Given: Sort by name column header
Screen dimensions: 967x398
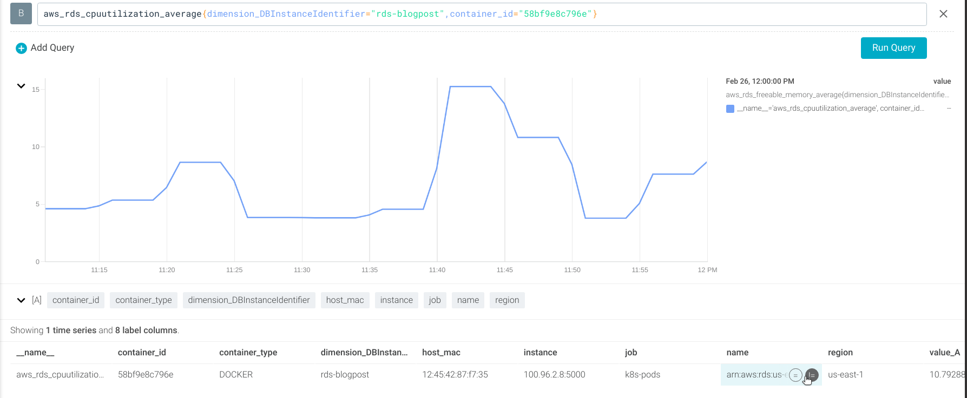Looking at the screenshot, I should pyautogui.click(x=738, y=353).
